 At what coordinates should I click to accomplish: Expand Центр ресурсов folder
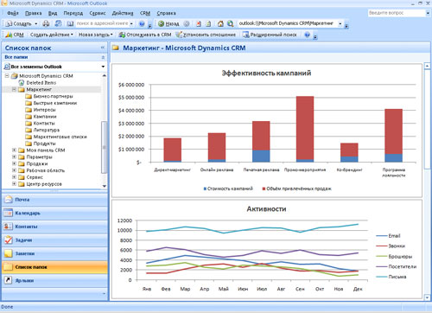[x=14, y=184]
